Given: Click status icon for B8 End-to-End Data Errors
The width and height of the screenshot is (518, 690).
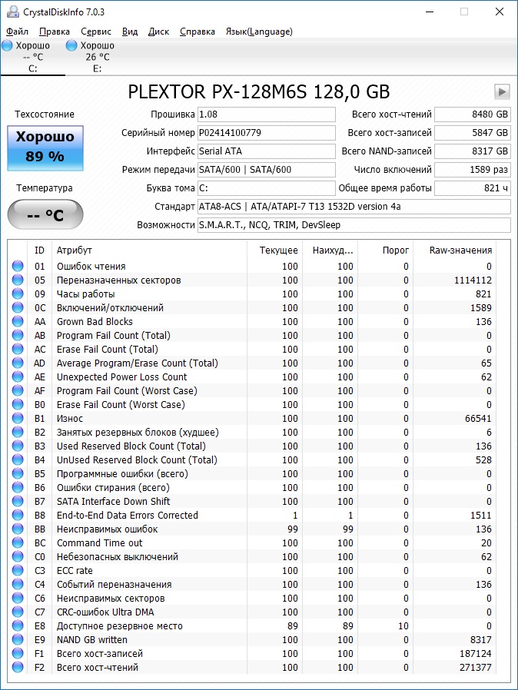Looking at the screenshot, I should point(18,515).
